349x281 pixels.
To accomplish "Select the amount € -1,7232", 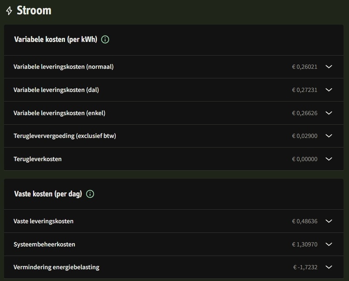I will pyautogui.click(x=305, y=267).
